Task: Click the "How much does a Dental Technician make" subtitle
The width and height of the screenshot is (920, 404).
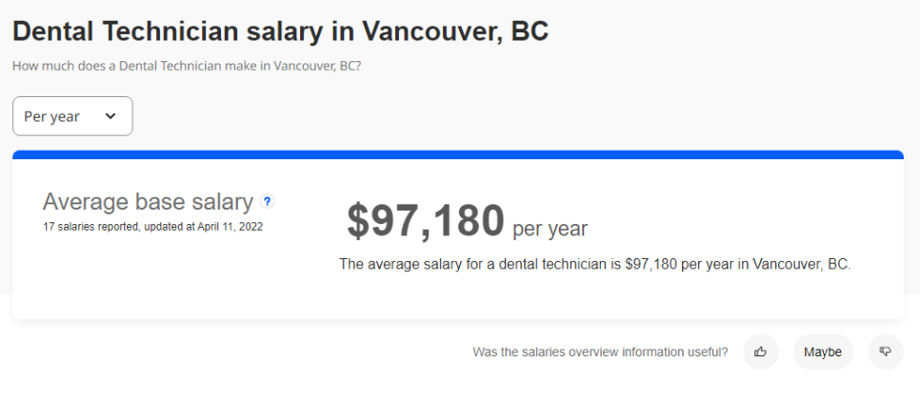Action: [187, 66]
